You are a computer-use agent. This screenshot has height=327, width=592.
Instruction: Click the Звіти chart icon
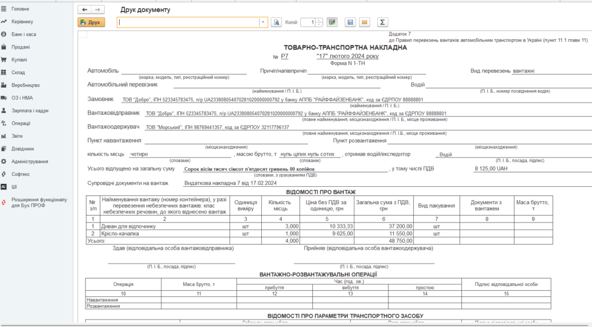(4, 136)
